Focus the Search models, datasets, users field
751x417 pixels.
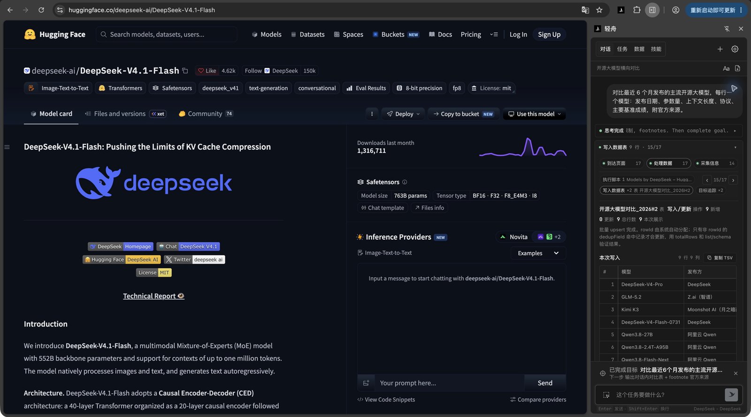point(167,35)
